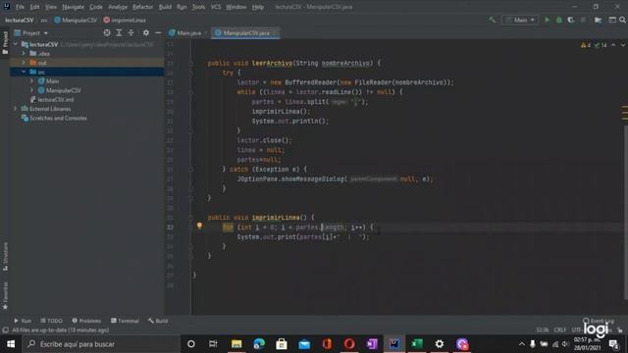Expand External Libraries node
Viewport: 628px width, 353px height.
pos(16,109)
